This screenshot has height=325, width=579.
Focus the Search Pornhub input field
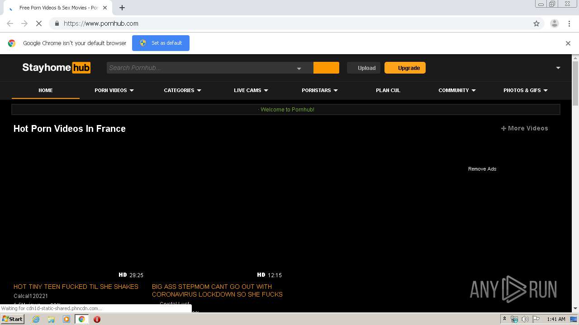pos(200,68)
